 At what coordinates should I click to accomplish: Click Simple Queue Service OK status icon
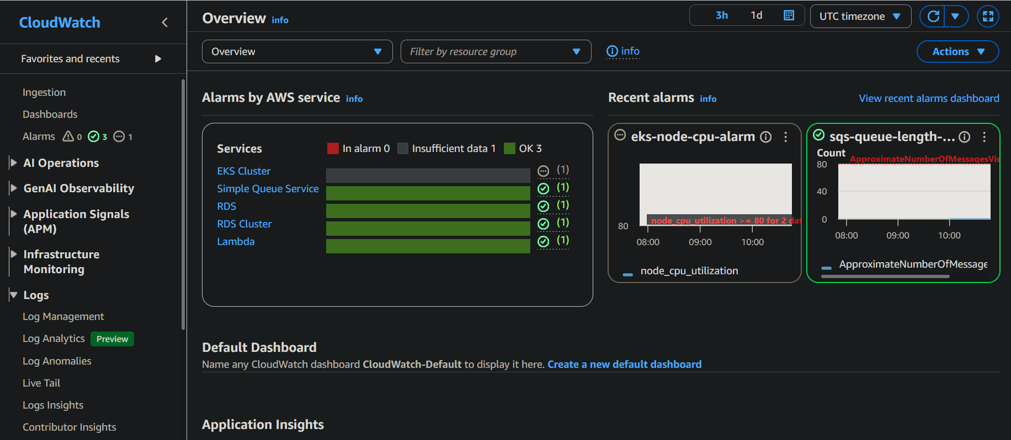[544, 189]
